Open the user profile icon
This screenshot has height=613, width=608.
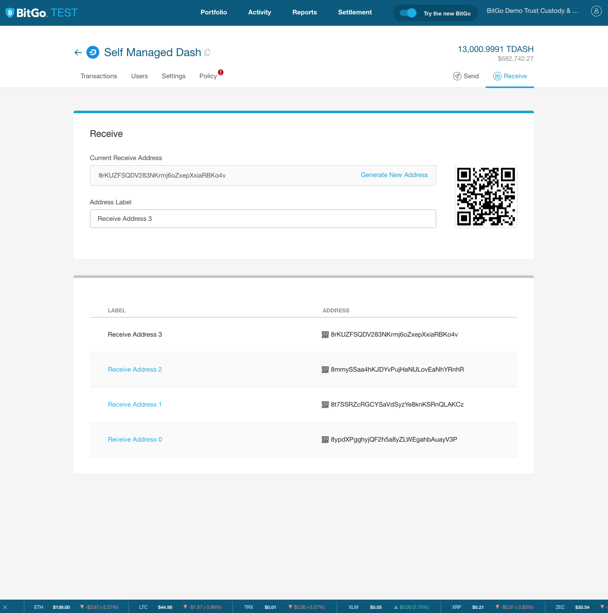point(596,11)
